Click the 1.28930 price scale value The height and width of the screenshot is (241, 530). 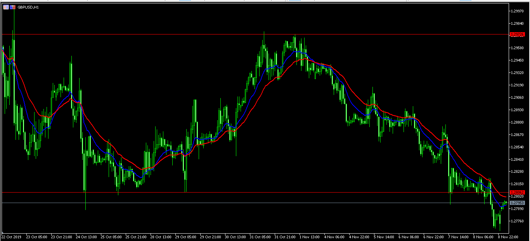pyautogui.click(x=518, y=110)
